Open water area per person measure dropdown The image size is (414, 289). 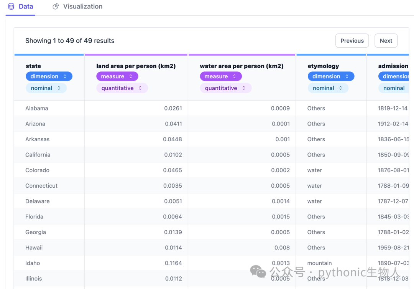[x=221, y=76]
